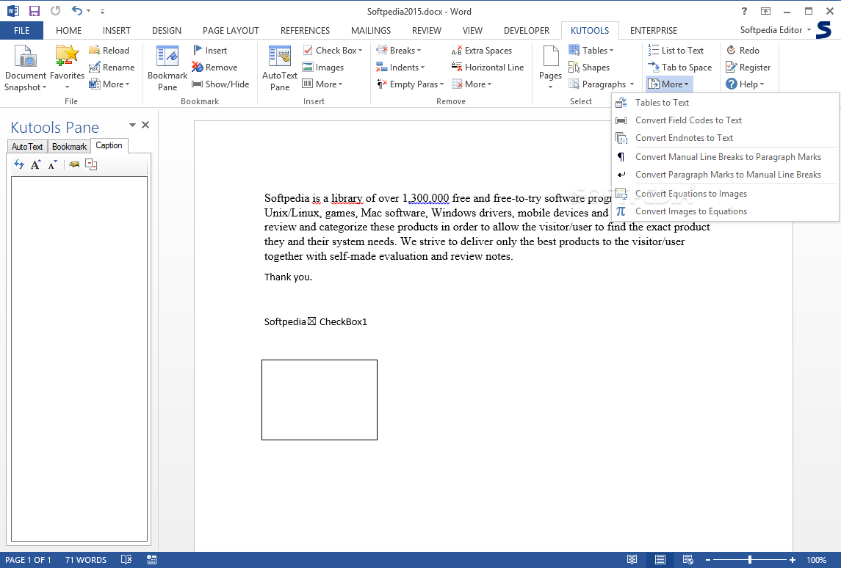Click 100% zoom level
Image resolution: width=841 pixels, height=568 pixels.
[x=816, y=560]
